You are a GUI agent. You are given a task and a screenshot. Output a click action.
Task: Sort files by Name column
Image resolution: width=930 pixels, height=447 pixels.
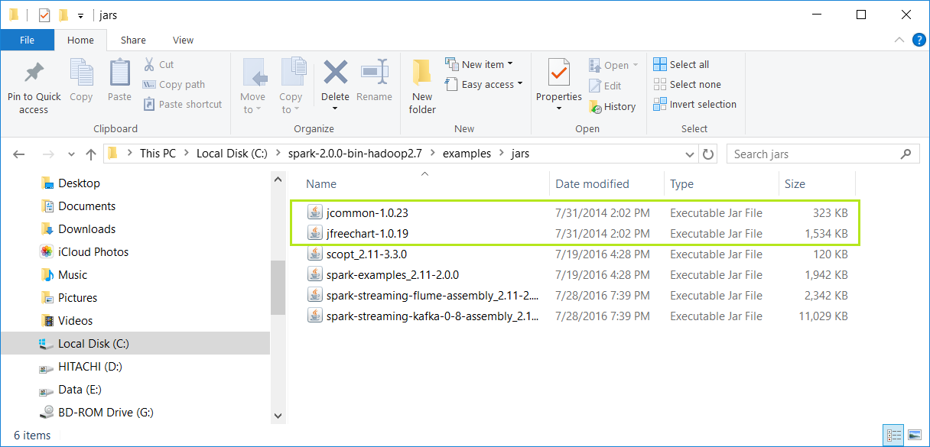click(321, 184)
